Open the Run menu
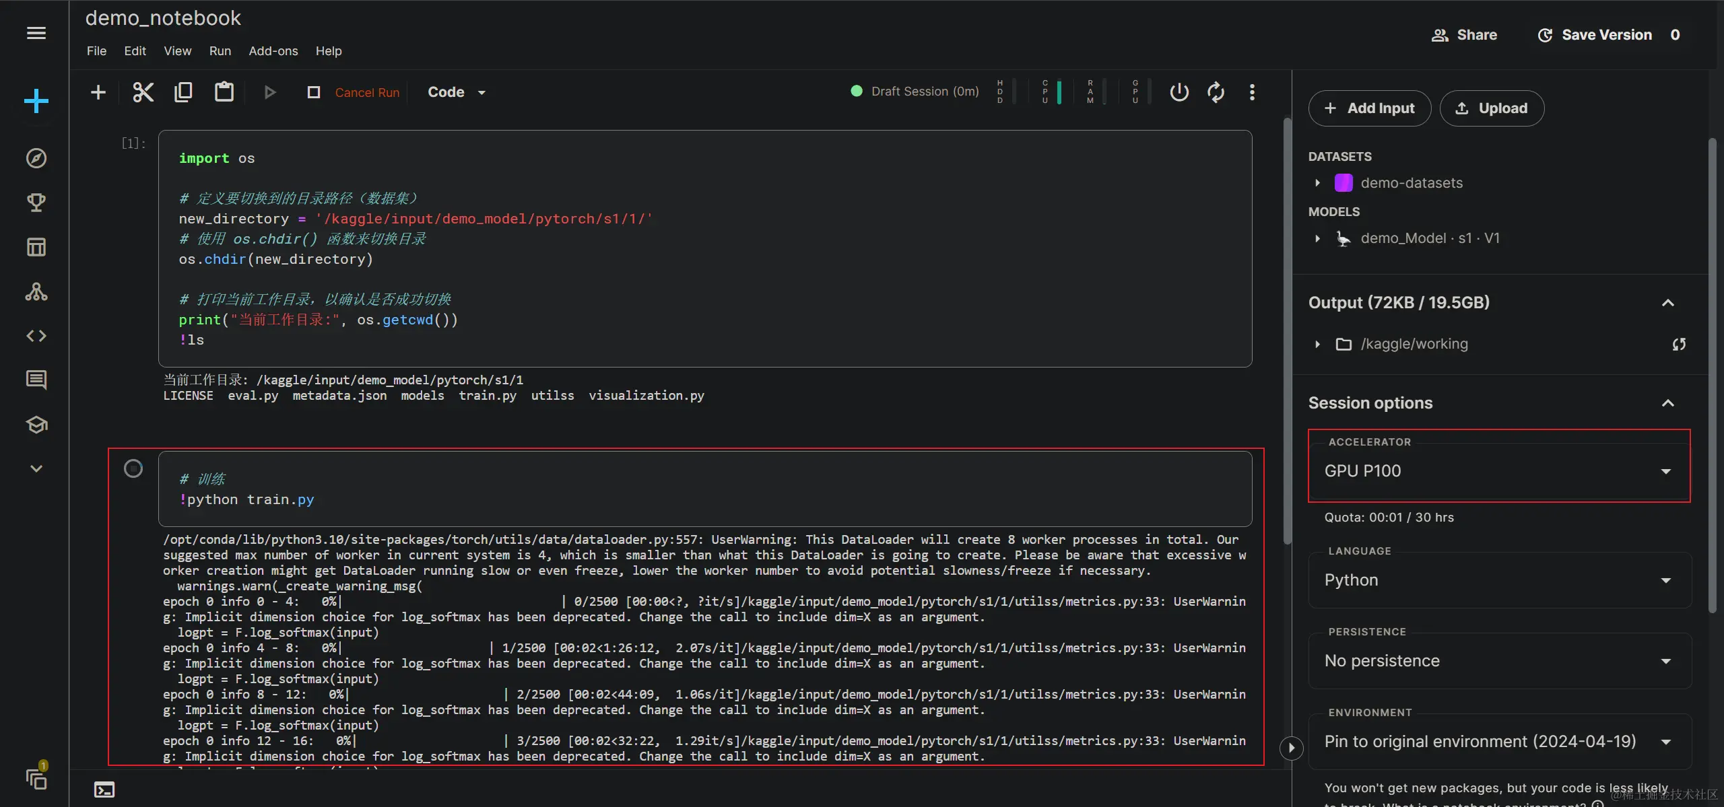This screenshot has height=807, width=1724. [x=220, y=51]
